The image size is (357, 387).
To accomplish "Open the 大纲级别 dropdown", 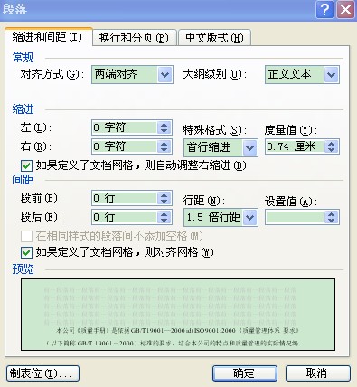I will [x=332, y=74].
